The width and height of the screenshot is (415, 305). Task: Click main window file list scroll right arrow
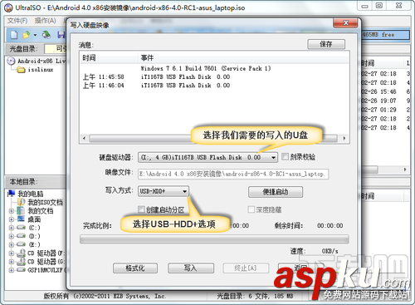(x=405, y=170)
